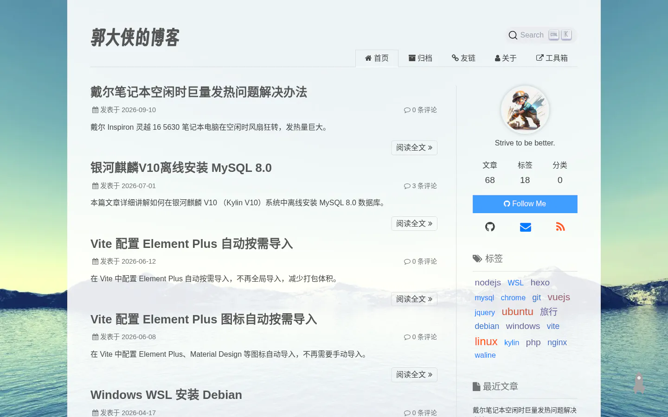Screen dimensions: 668x417
Task: Click blog title 郭大侠的博客
Action: click(x=135, y=38)
